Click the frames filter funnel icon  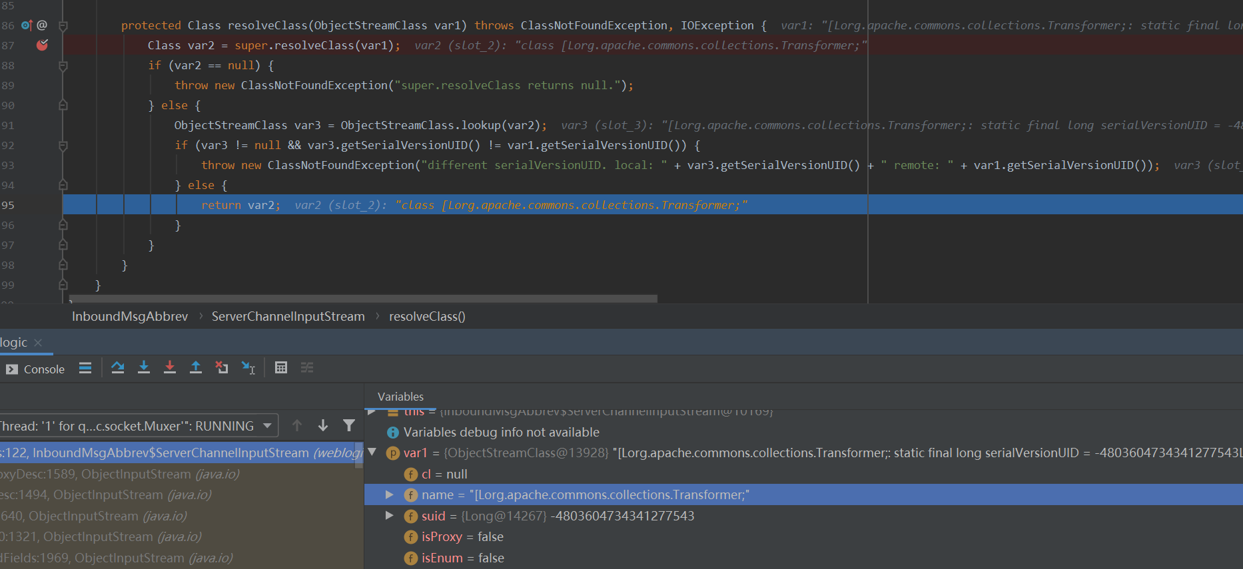(x=349, y=425)
